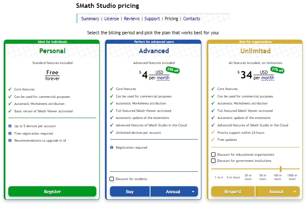This screenshot has height=204, width=308.
Task: Open the Reviews tab
Action: coord(132,19)
